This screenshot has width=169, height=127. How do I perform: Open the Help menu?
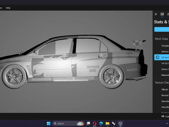(8, 8)
